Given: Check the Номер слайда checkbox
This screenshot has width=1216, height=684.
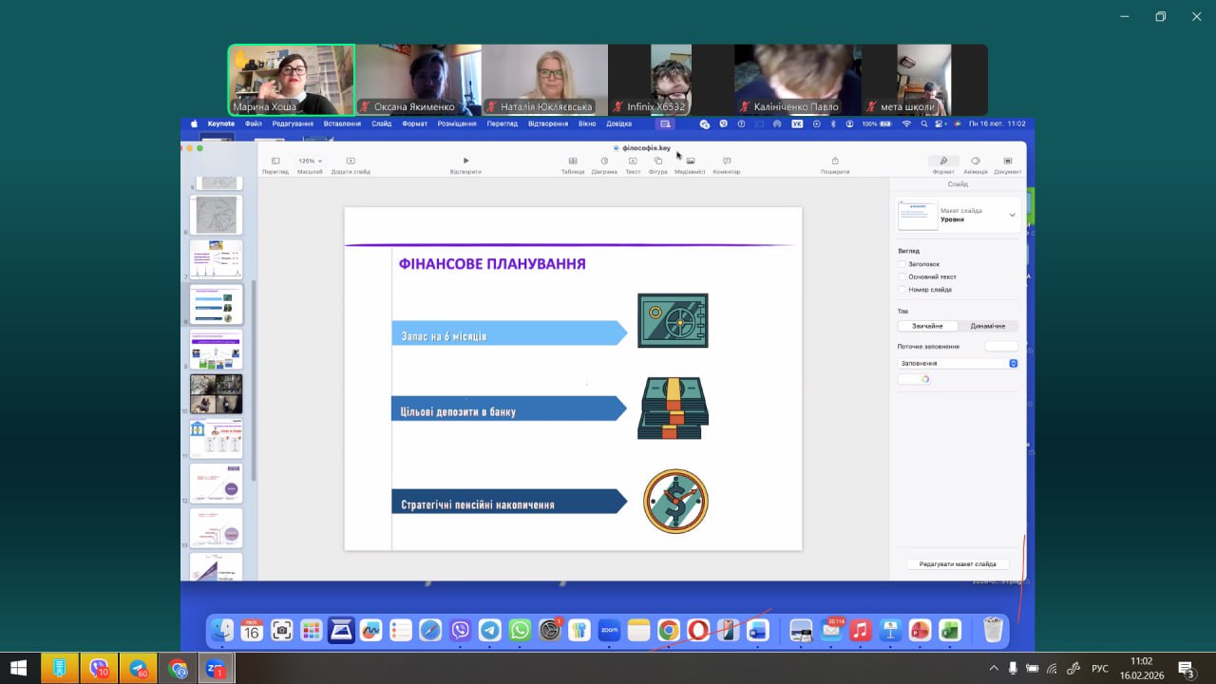Looking at the screenshot, I should click(x=902, y=290).
